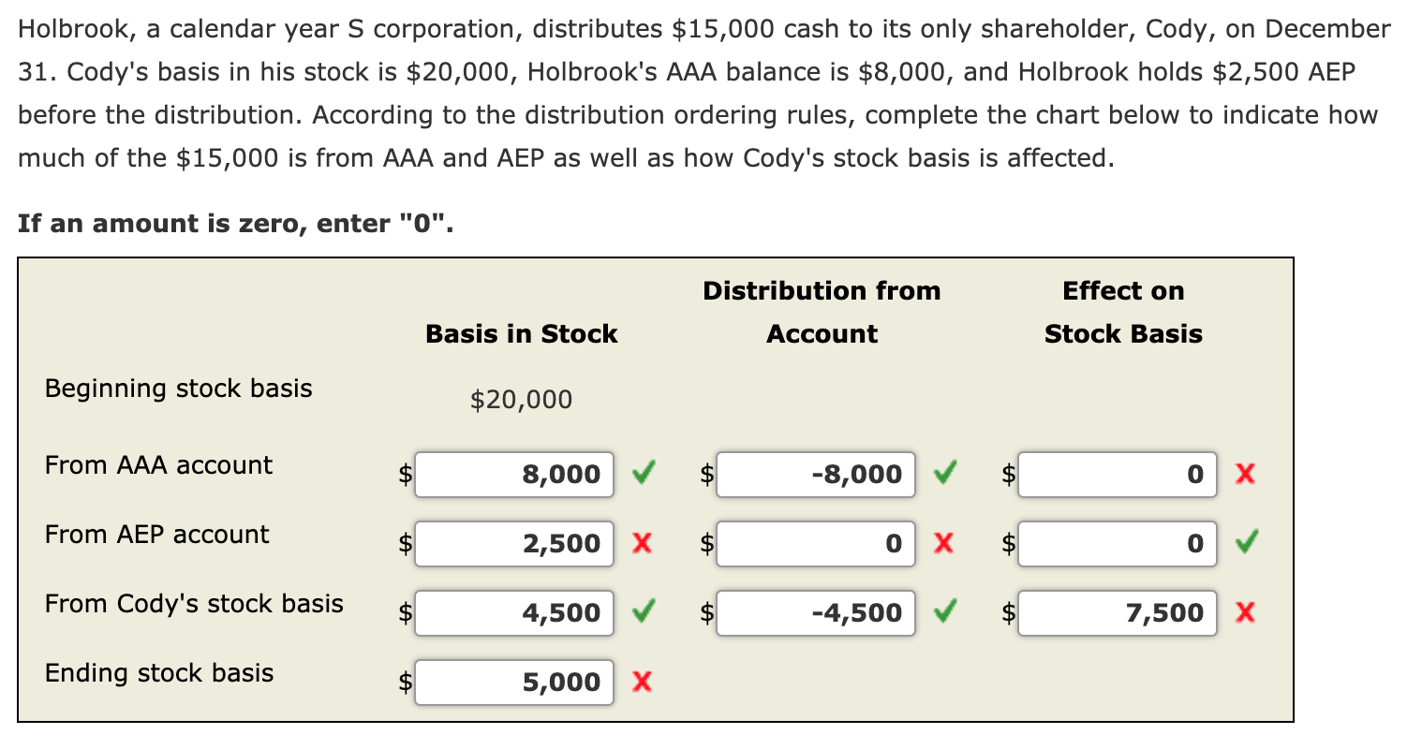This screenshot has height=749, width=1407.
Task: Click the green checkmark beside AEP effect 0
Action: 1247,542
